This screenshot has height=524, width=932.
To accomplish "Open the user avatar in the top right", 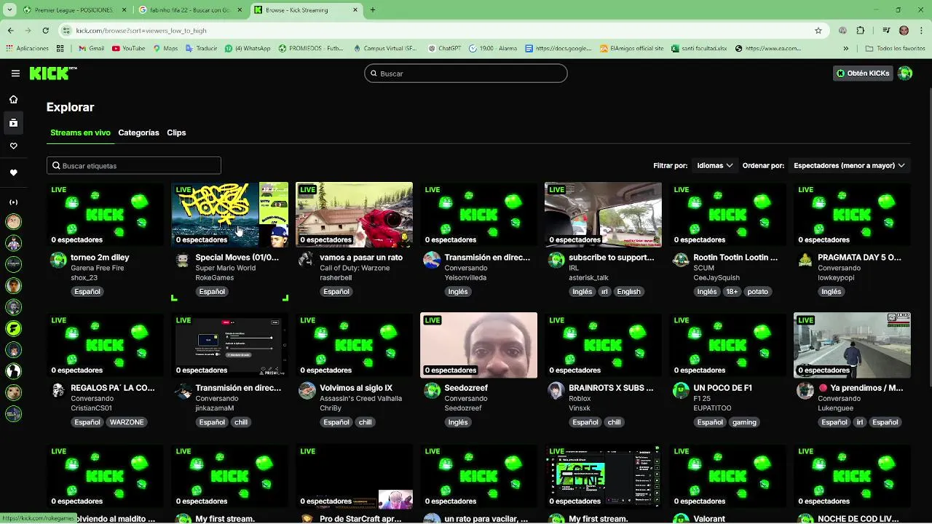I will (905, 73).
